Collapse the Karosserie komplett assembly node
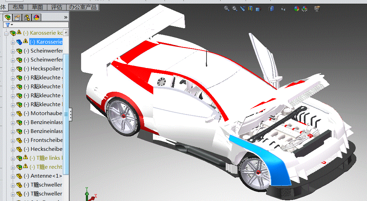Image resolution: width=367 pixels, height=201 pixels. tap(6, 33)
